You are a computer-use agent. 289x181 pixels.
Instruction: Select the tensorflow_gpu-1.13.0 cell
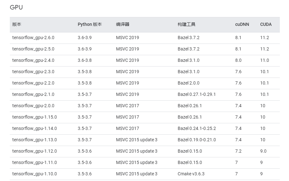34,140
